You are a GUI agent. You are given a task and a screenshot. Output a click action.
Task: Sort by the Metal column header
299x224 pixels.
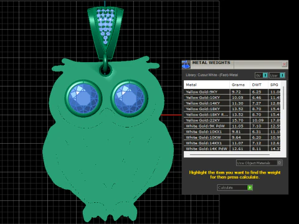coord(206,85)
